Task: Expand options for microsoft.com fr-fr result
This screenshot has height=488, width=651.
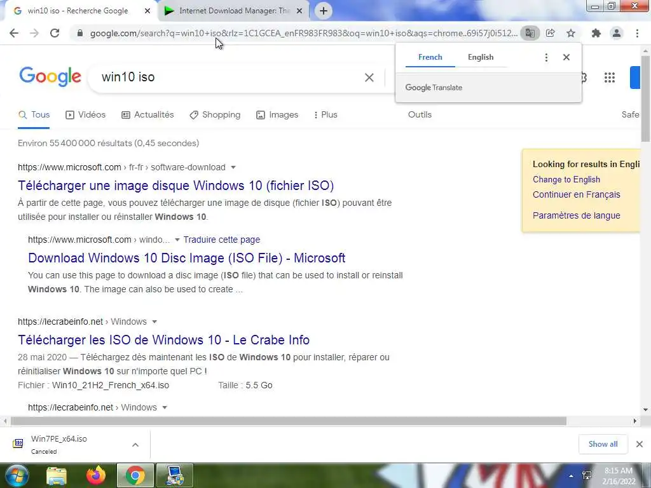Action: 233,168
